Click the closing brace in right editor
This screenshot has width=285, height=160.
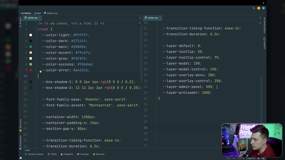tap(159, 99)
